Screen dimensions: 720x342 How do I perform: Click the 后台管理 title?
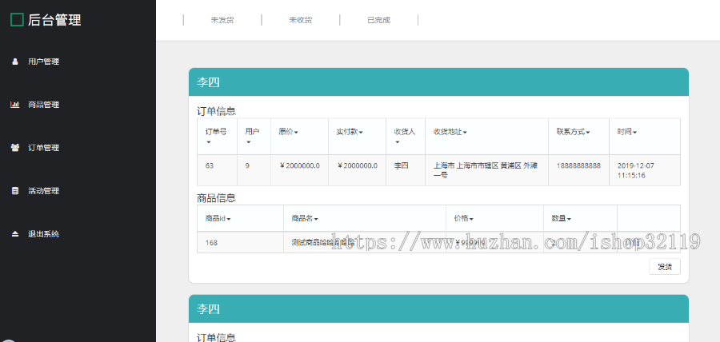click(x=54, y=20)
